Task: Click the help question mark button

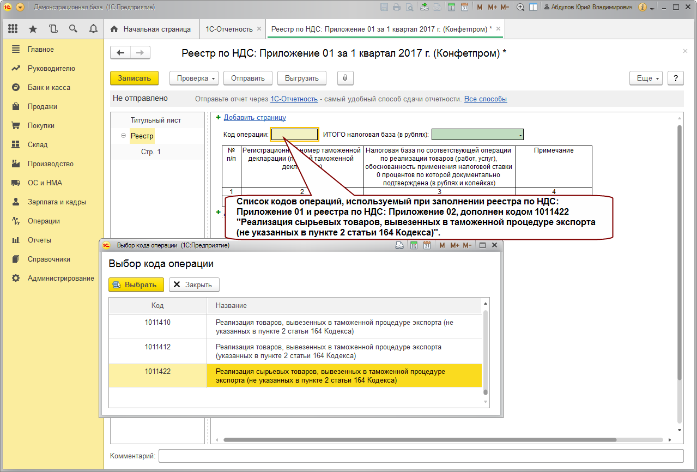Action: coord(676,78)
